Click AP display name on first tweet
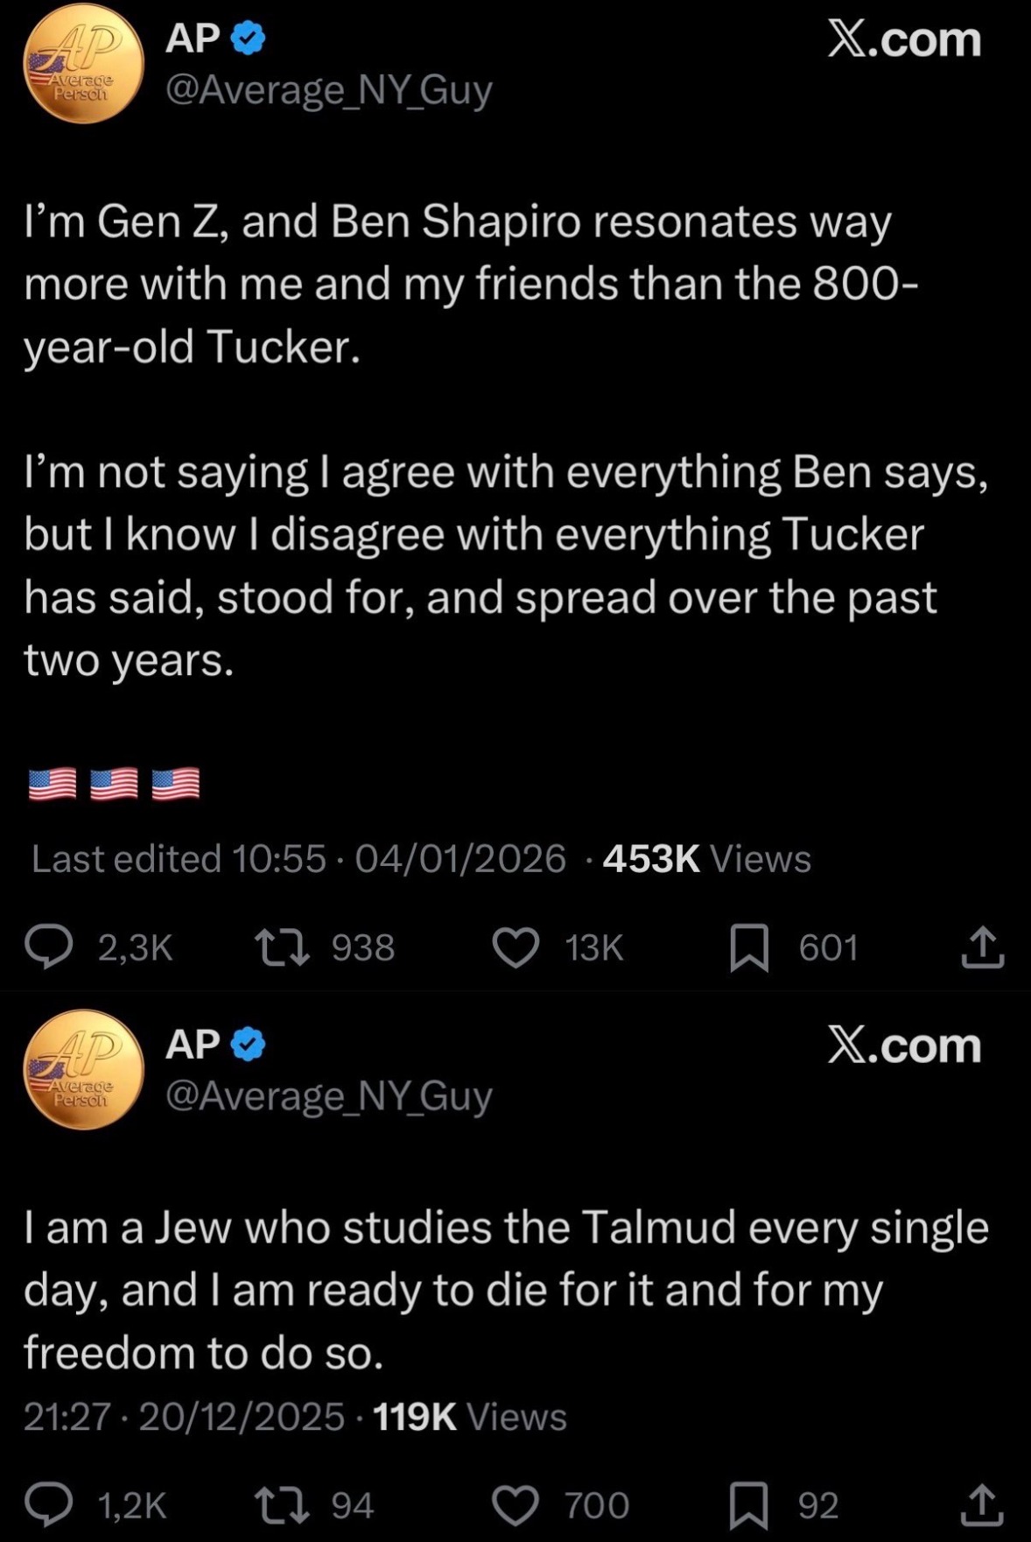1031x1542 pixels. coord(193,39)
